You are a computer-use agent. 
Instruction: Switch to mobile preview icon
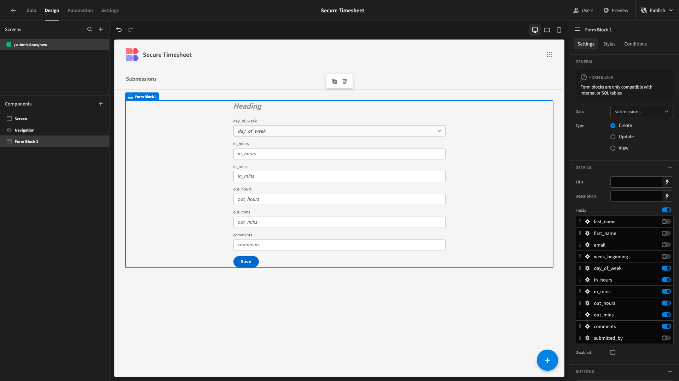(x=559, y=30)
